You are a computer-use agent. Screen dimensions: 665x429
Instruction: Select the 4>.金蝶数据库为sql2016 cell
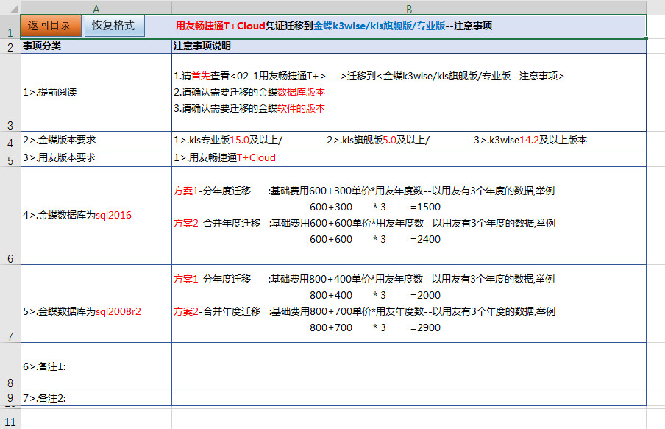click(96, 216)
